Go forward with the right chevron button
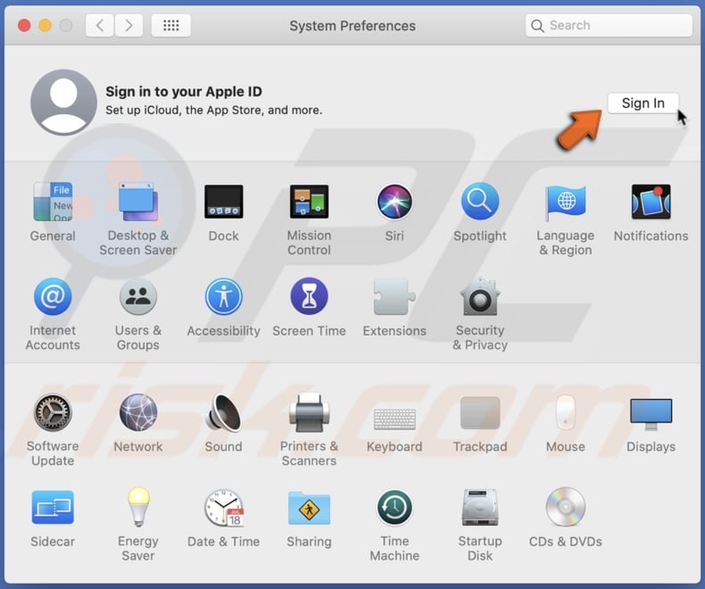705x589 pixels. (x=129, y=25)
